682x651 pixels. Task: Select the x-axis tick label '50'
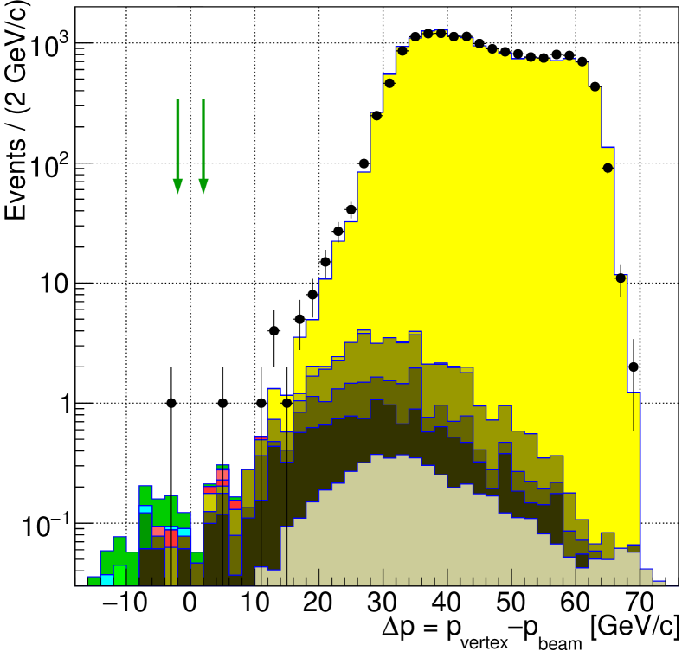[511, 603]
